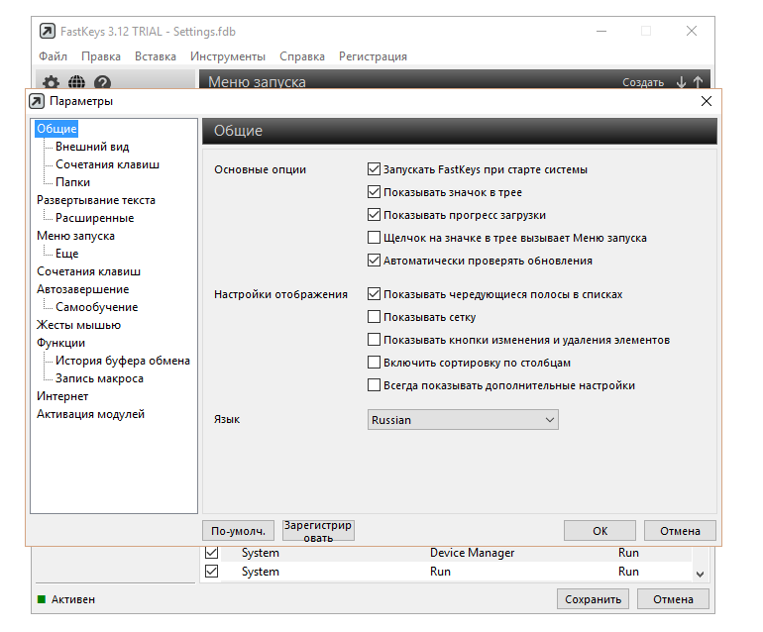The image size is (763, 632).
Task: Open the Правка menu
Action: (x=101, y=56)
